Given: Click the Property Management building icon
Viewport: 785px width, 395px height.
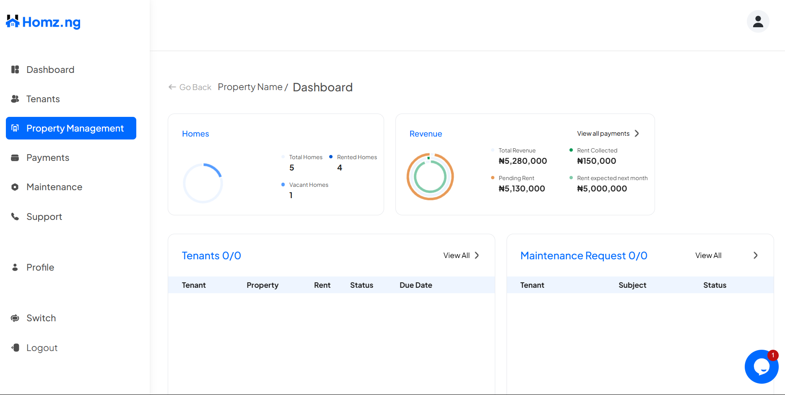Looking at the screenshot, I should coord(15,128).
